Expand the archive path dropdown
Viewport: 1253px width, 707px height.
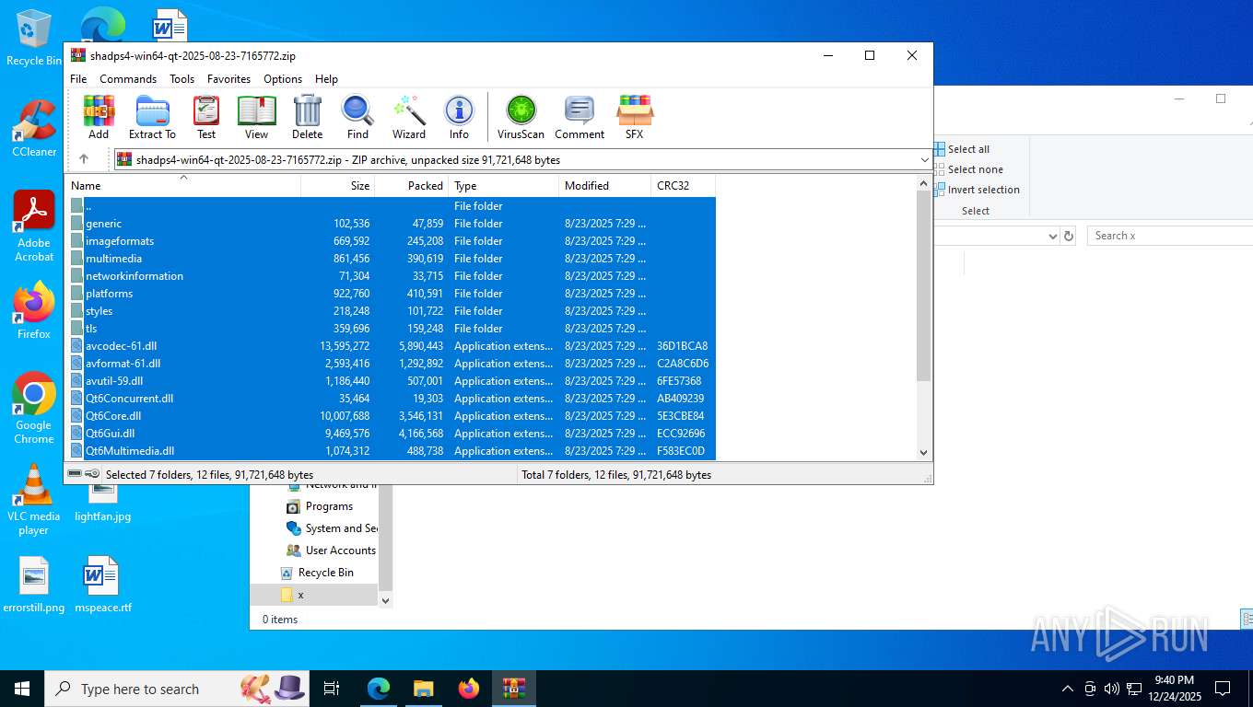[x=924, y=159]
